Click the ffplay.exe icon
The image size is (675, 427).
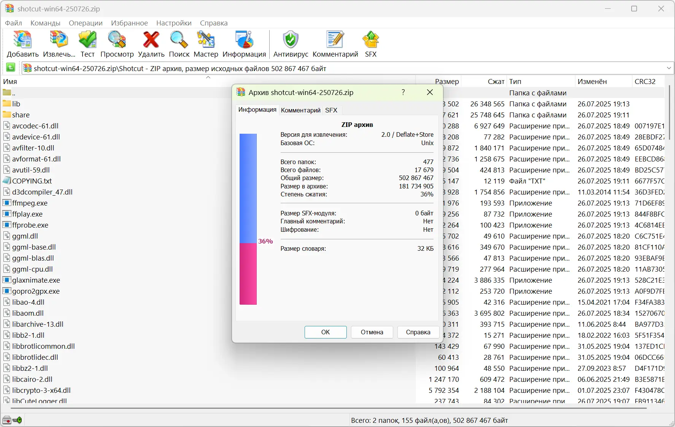point(7,214)
